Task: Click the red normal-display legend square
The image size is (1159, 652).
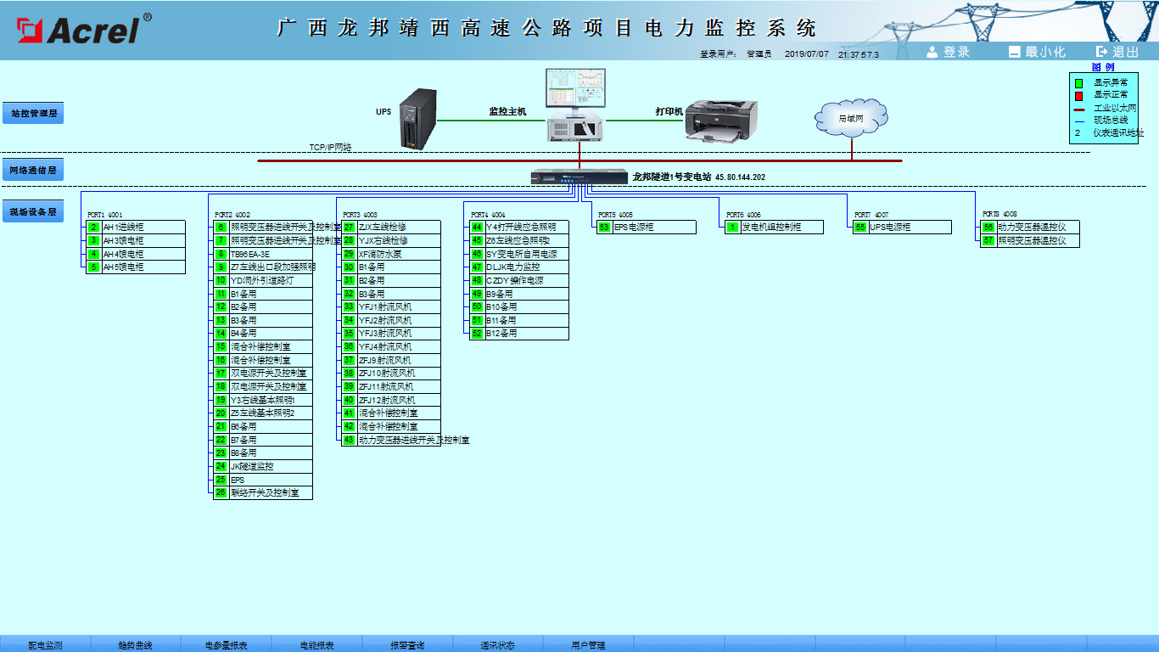Action: click(1079, 96)
